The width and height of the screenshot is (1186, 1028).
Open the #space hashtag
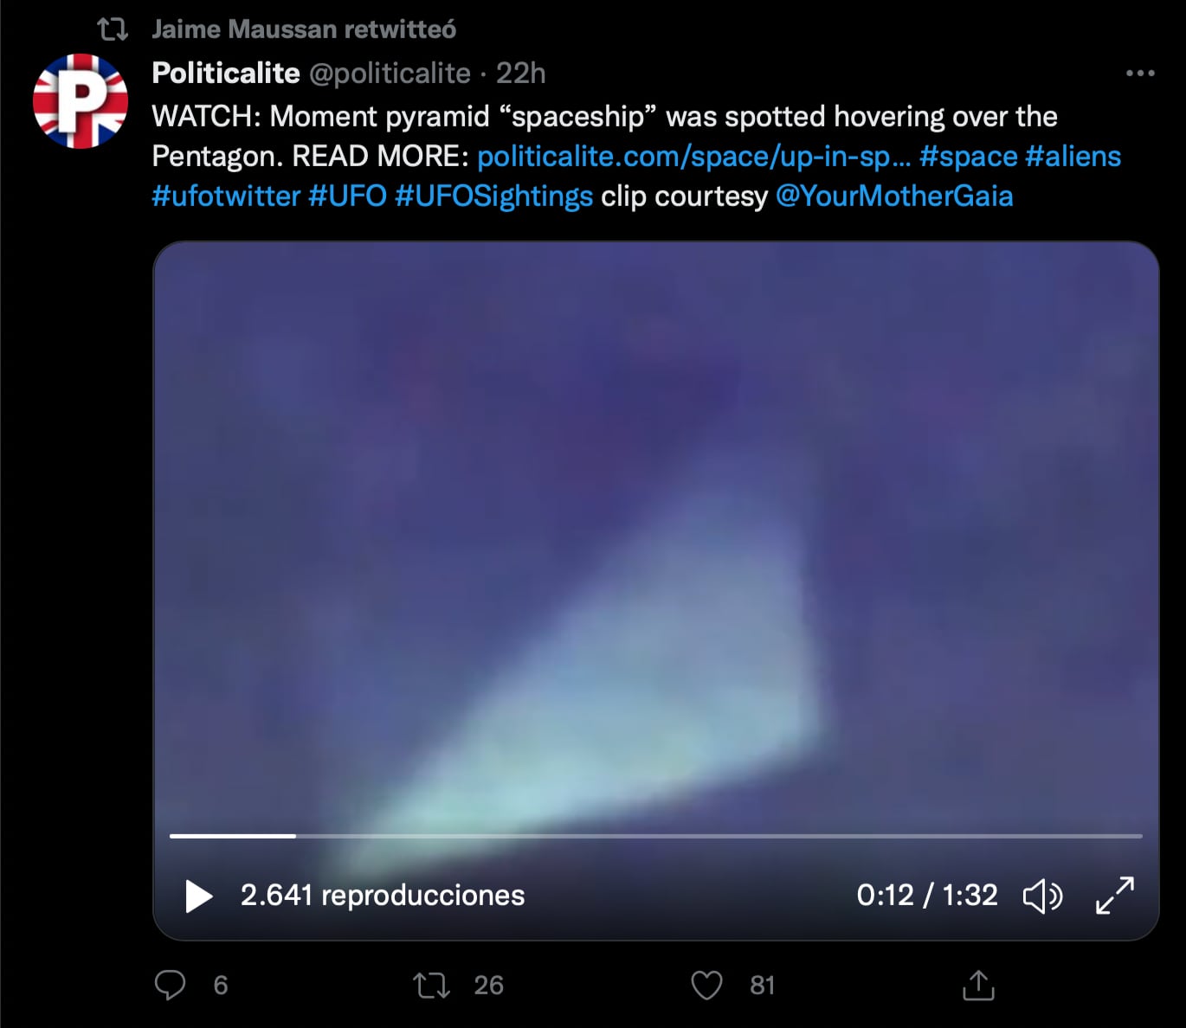tap(969, 156)
